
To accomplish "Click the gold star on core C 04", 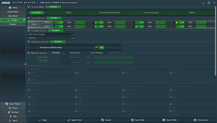I will (x=177, y=22).
